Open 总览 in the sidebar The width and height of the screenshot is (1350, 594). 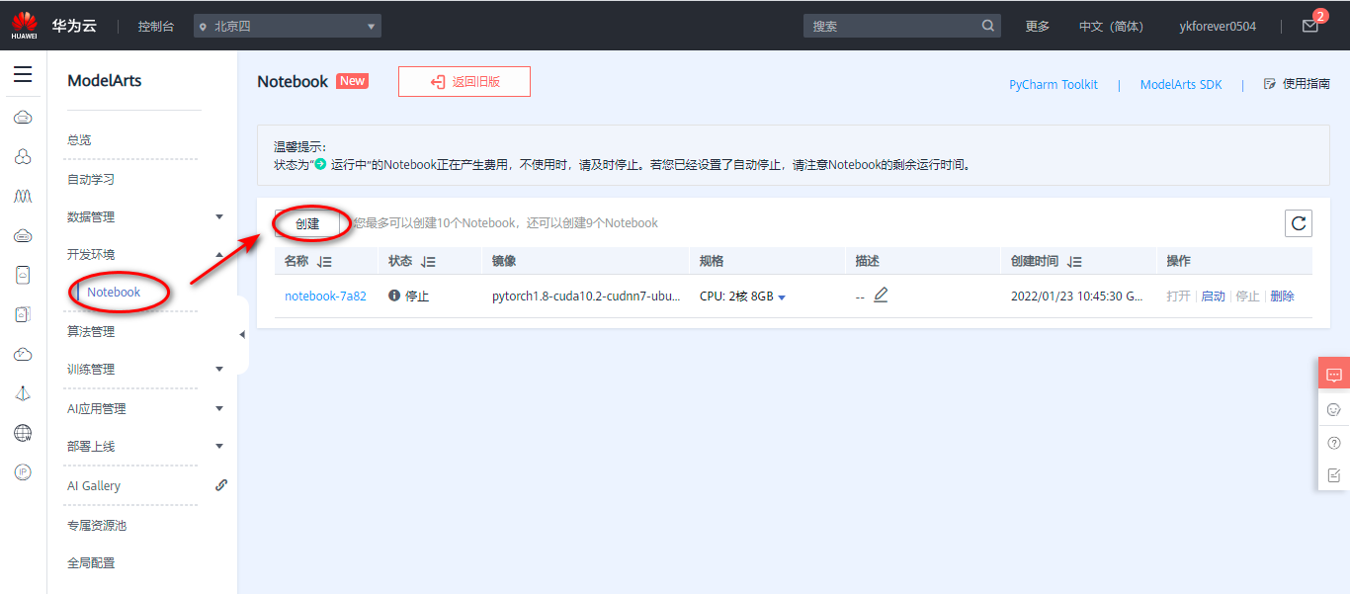pyautogui.click(x=79, y=140)
